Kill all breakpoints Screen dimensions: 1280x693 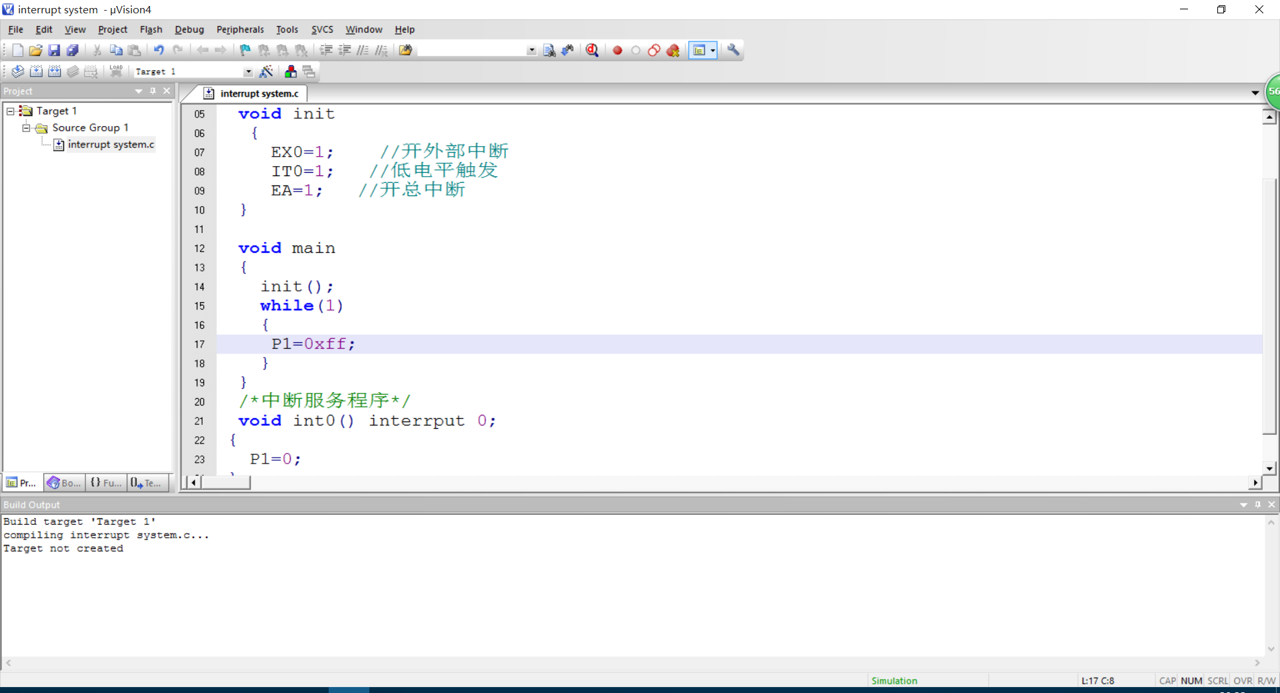pyautogui.click(x=673, y=50)
